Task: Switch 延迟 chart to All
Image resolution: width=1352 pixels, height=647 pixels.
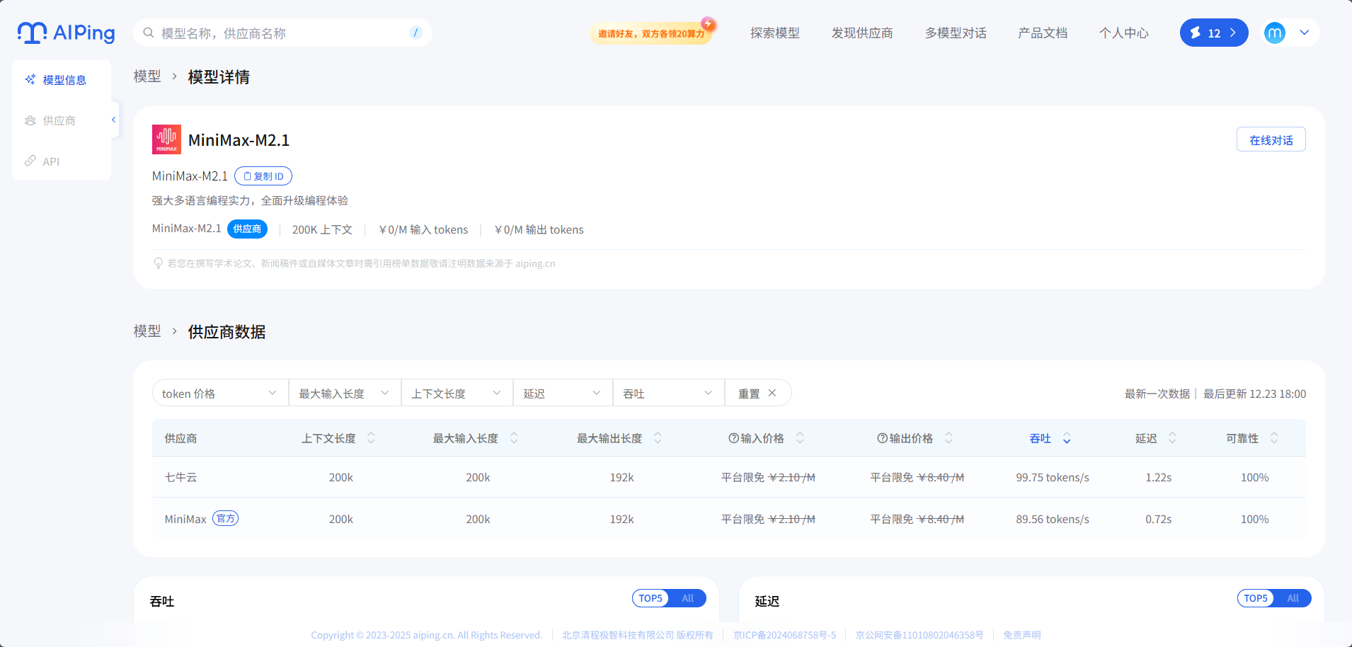Action: click(1293, 598)
